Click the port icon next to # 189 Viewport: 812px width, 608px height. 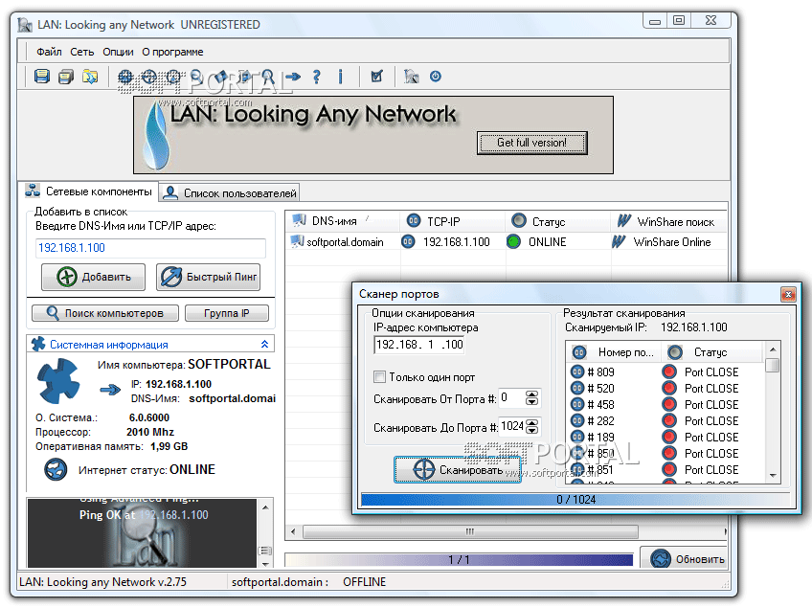click(x=577, y=437)
